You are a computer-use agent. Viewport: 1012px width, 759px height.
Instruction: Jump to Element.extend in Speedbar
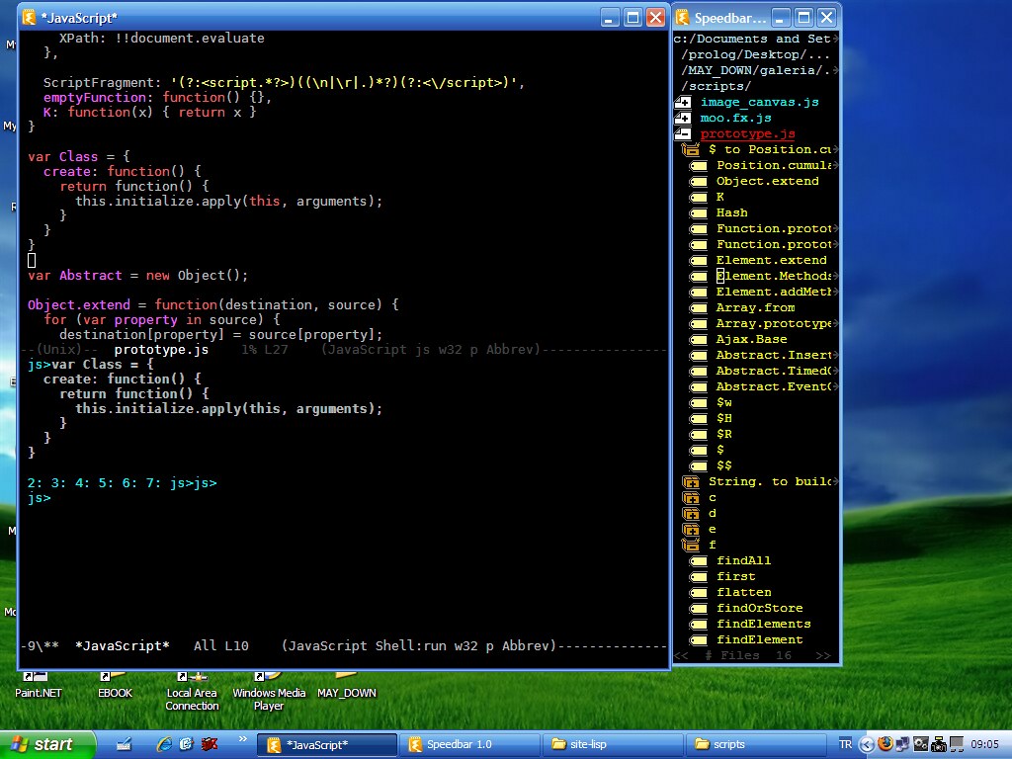pos(771,260)
